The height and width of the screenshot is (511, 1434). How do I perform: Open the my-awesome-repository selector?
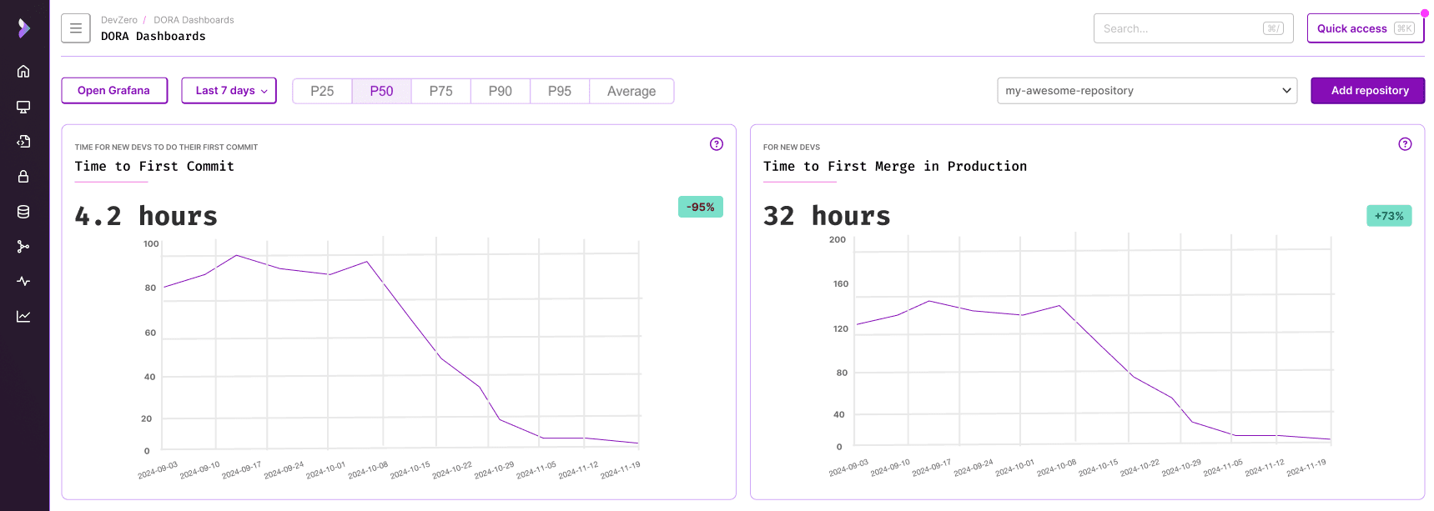(x=1146, y=91)
